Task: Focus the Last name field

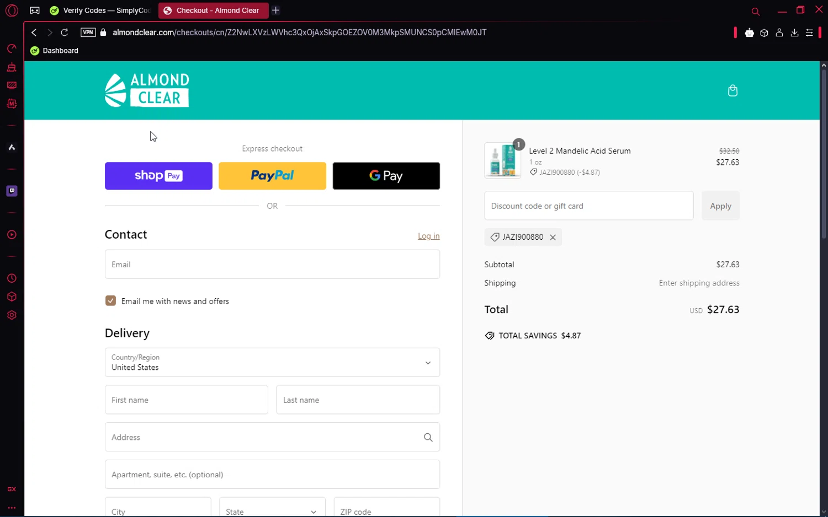Action: click(358, 400)
